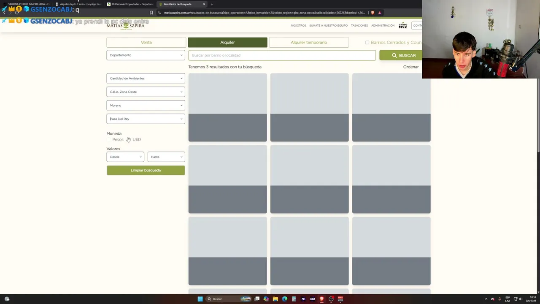Click the browser back arrow
Image resolution: width=540 pixels, height=304 pixels.
[4, 13]
